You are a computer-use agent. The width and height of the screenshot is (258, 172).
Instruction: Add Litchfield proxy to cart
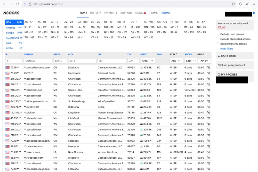208,118
